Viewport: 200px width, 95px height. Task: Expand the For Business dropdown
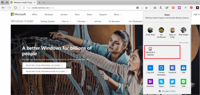point(115,21)
